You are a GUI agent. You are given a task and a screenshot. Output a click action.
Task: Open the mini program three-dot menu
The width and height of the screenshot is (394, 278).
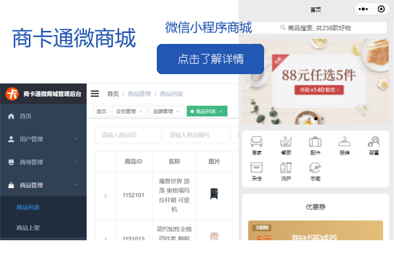363,10
